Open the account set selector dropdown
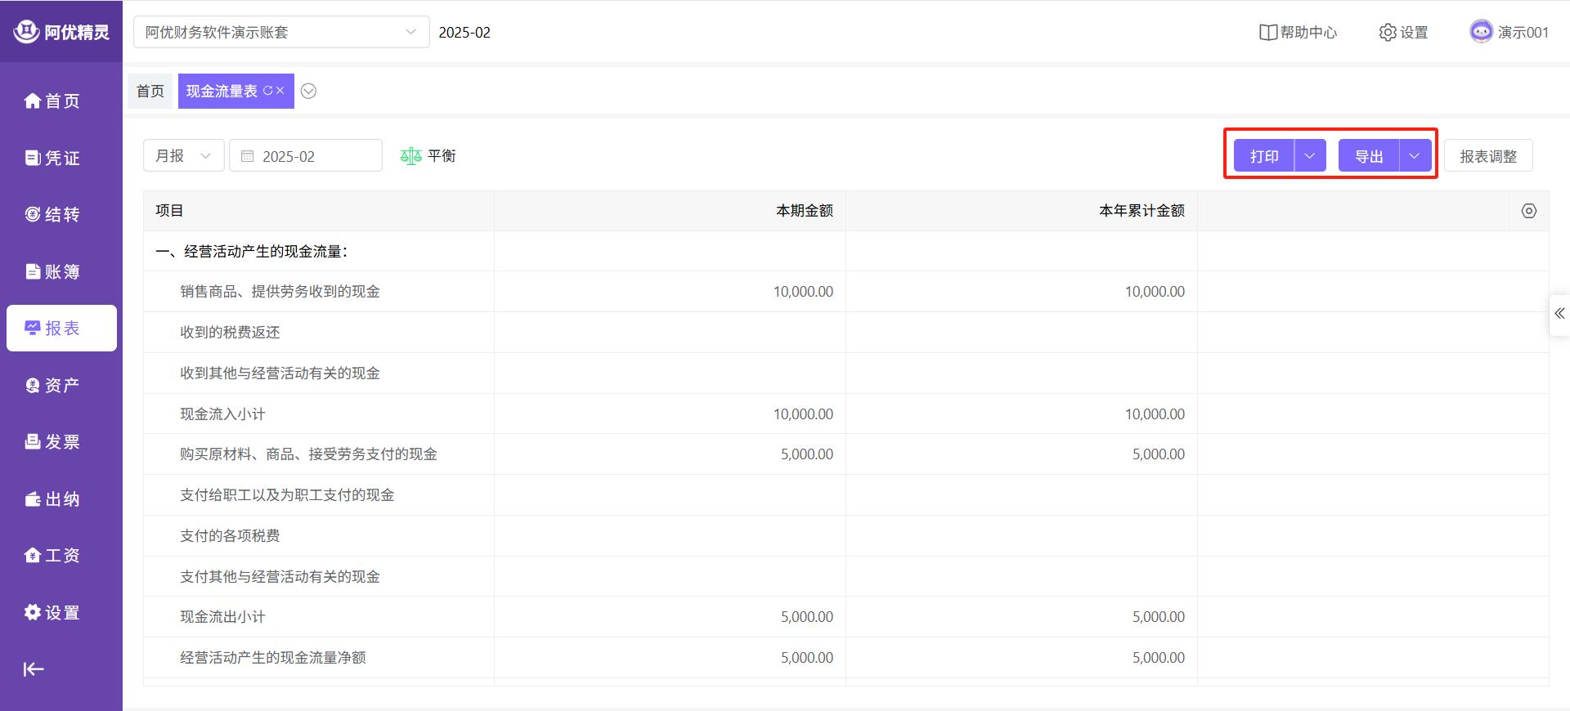Screen dimensions: 1570x711 coord(281,32)
